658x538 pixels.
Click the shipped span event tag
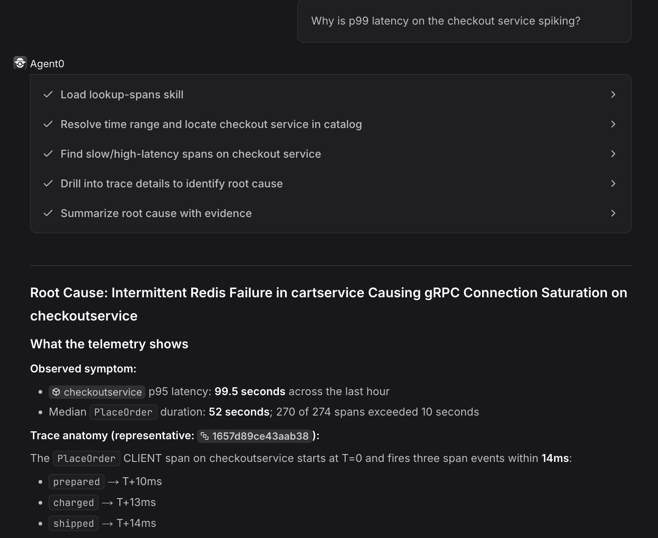click(74, 524)
